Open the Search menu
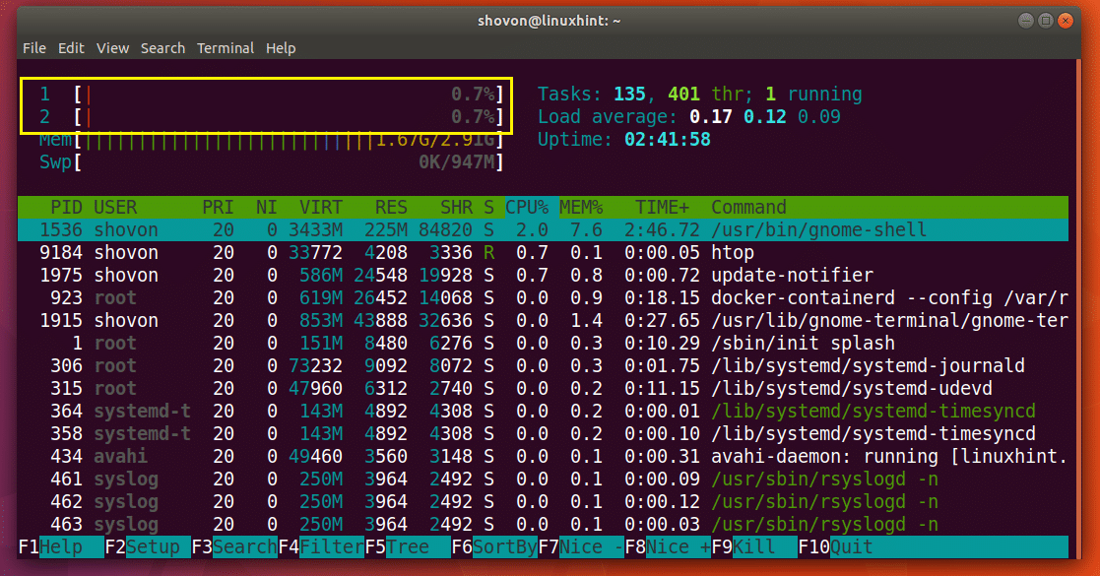The width and height of the screenshot is (1100, 576). [162, 47]
